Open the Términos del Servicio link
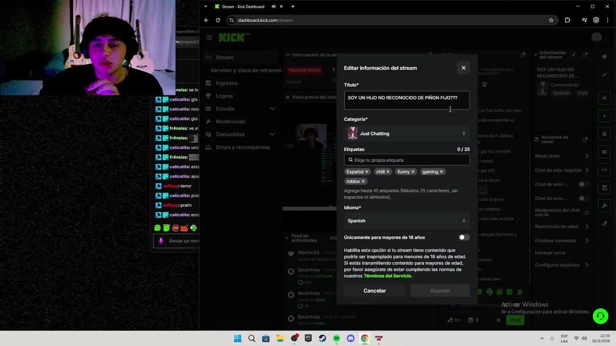 pos(387,276)
